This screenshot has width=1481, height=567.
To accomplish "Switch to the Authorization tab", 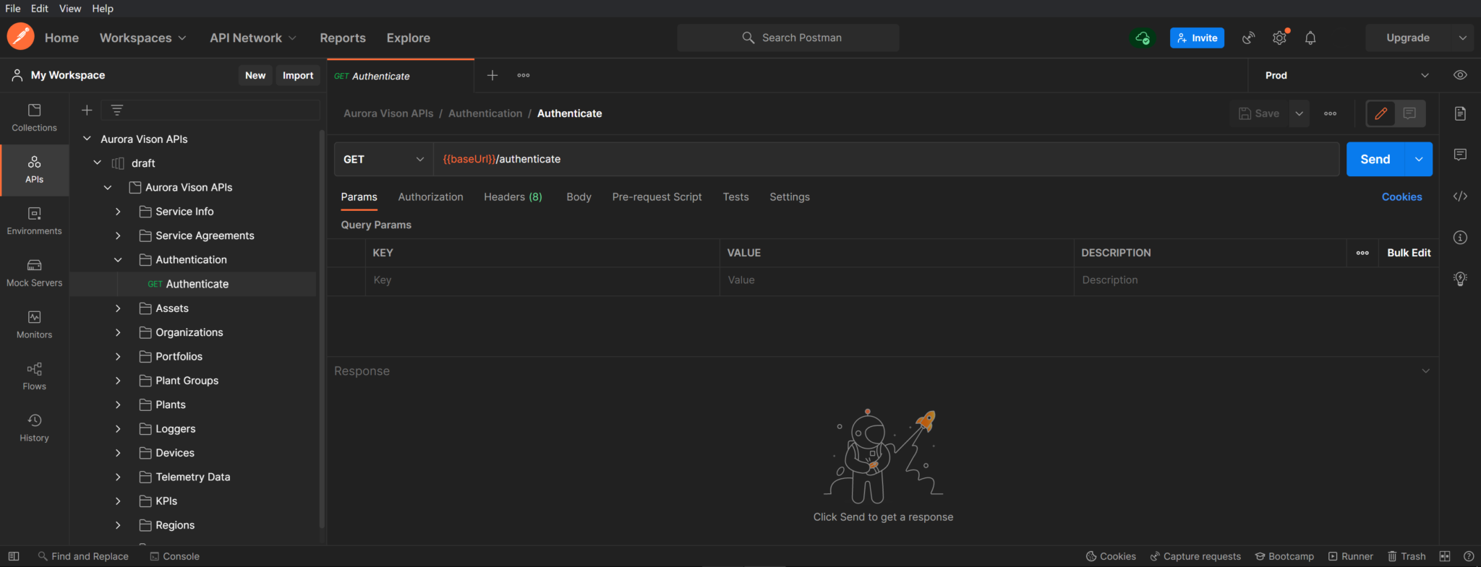I will pyautogui.click(x=430, y=197).
